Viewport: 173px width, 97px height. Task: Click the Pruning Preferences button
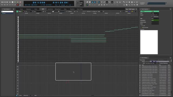pos(164,63)
